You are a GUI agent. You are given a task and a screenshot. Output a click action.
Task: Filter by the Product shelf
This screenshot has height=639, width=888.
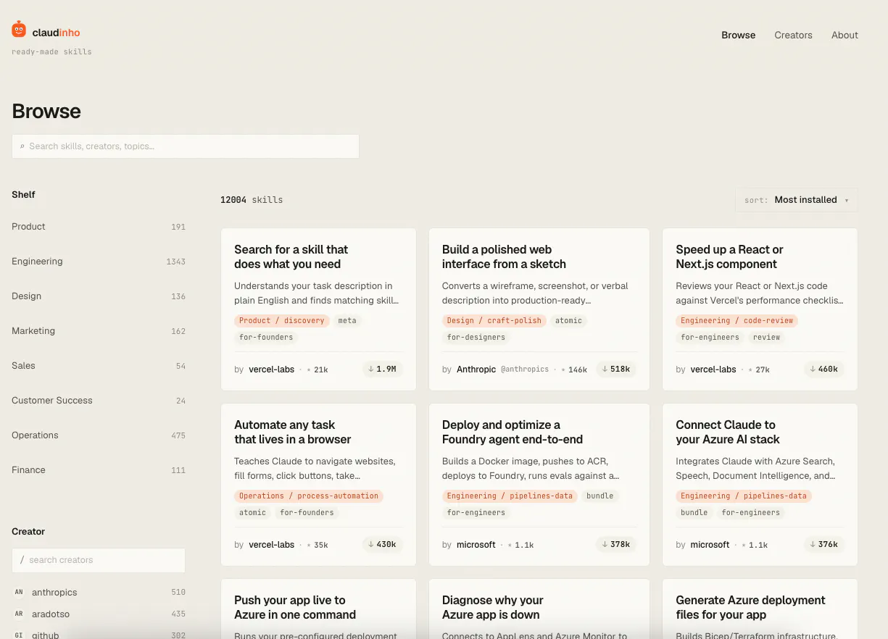click(x=99, y=227)
